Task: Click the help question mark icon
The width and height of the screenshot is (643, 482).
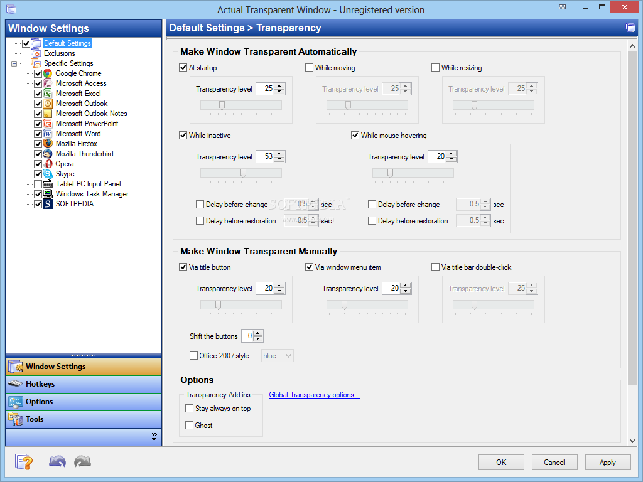Action: click(24, 462)
